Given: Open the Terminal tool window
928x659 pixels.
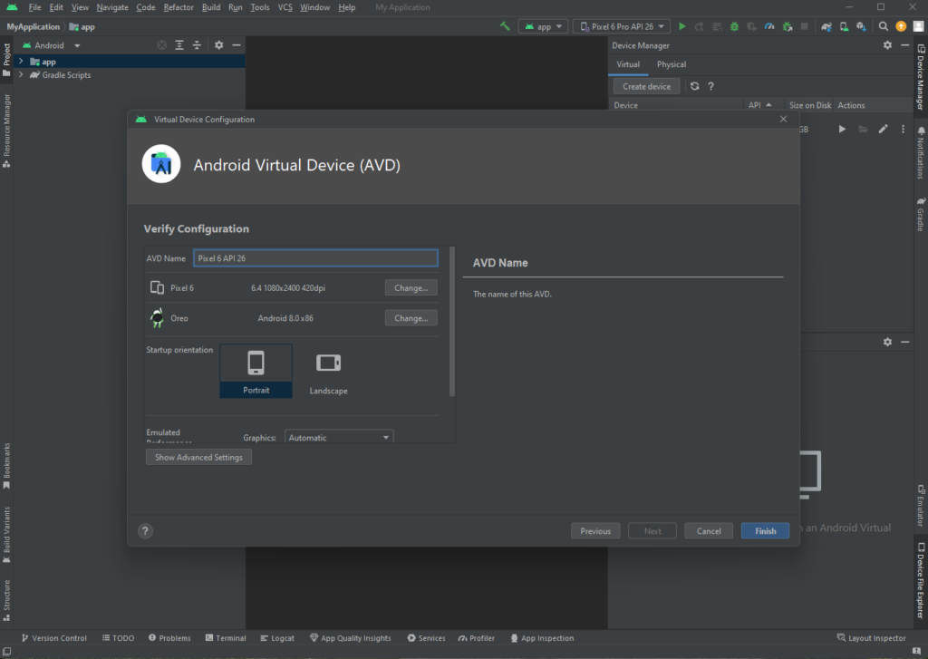Looking at the screenshot, I should click(x=226, y=637).
